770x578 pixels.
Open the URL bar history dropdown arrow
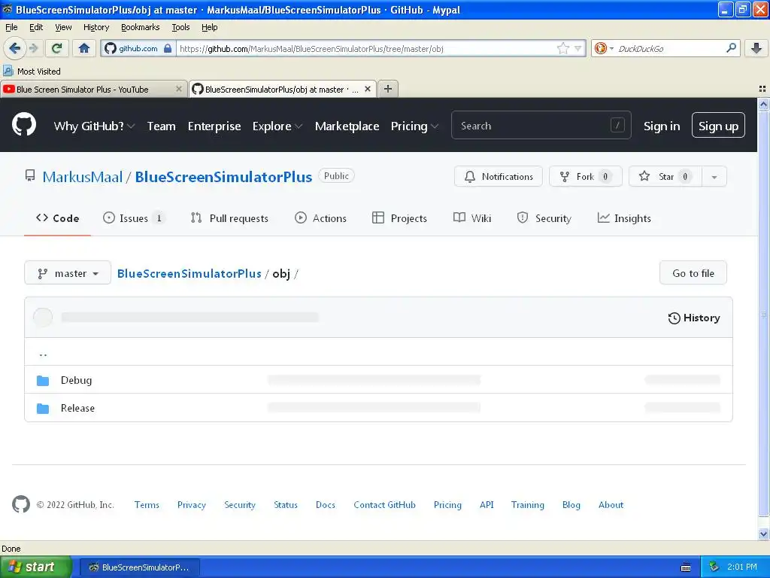click(578, 48)
